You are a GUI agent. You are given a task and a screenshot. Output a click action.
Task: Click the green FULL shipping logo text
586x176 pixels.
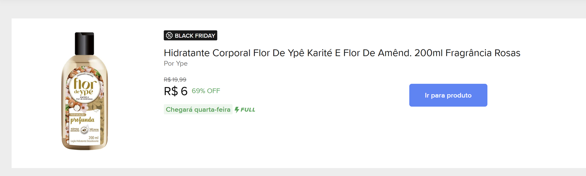pyautogui.click(x=248, y=110)
